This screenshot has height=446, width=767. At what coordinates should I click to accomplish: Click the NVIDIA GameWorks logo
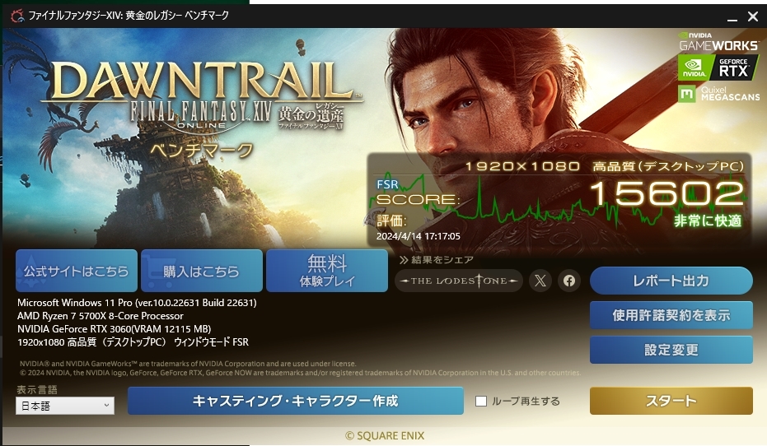pos(718,41)
